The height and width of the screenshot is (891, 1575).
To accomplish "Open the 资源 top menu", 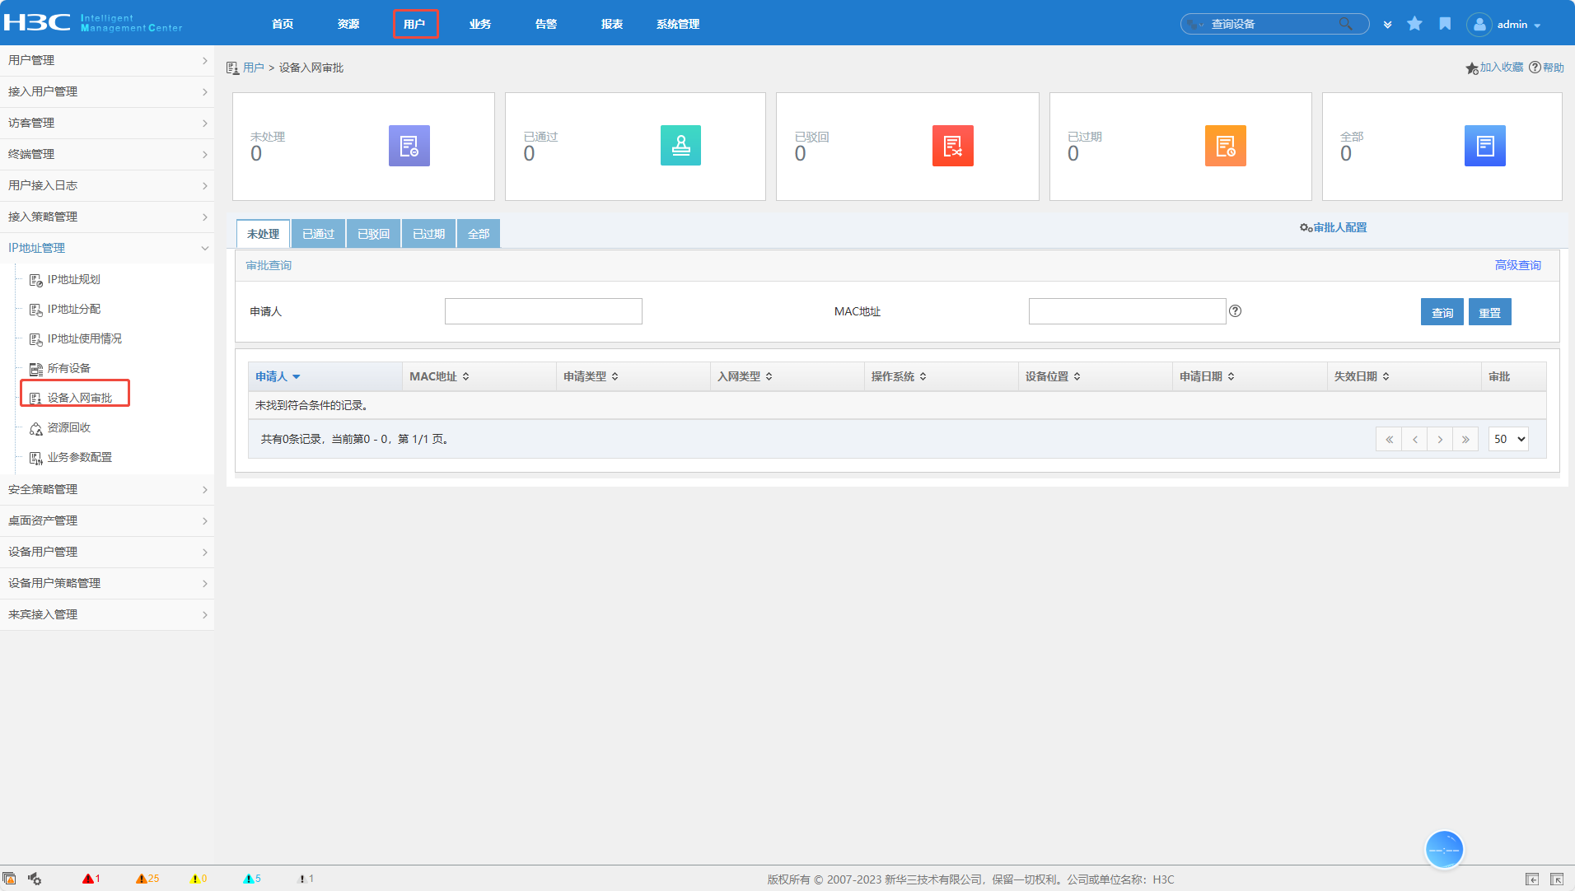I will pyautogui.click(x=348, y=24).
